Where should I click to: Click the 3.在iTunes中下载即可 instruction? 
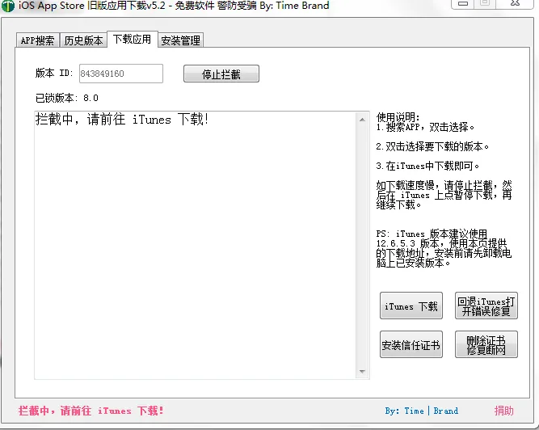tap(427, 166)
